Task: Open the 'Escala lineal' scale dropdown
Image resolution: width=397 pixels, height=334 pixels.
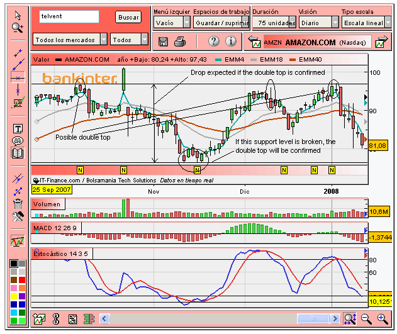Action: [366, 23]
